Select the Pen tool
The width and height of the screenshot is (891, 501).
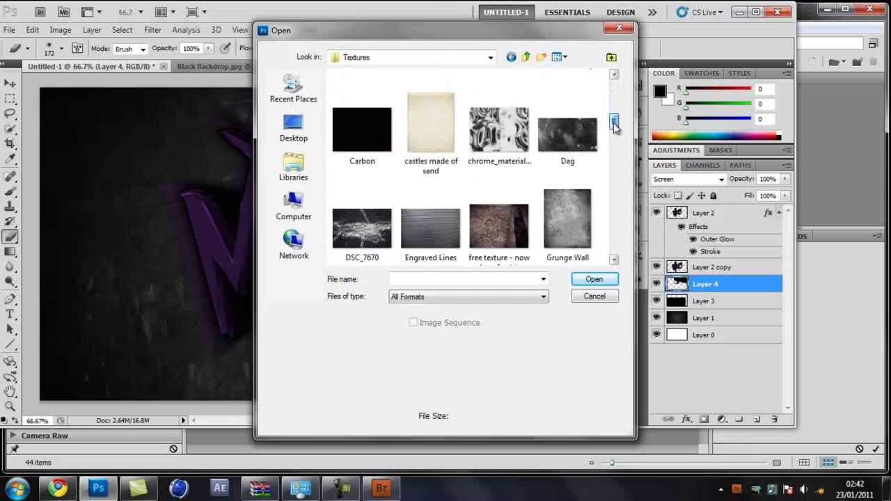[x=10, y=299]
